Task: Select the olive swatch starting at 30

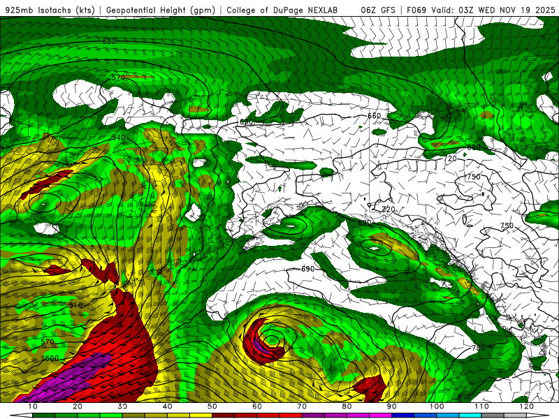Action: coord(133,416)
